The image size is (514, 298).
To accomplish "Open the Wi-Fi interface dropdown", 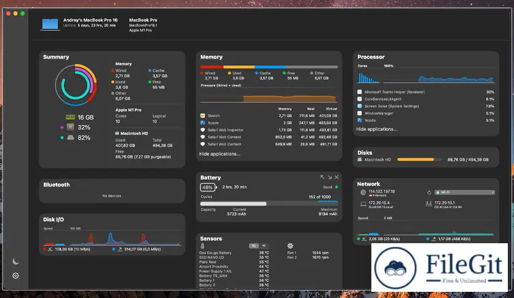I will point(464,192).
